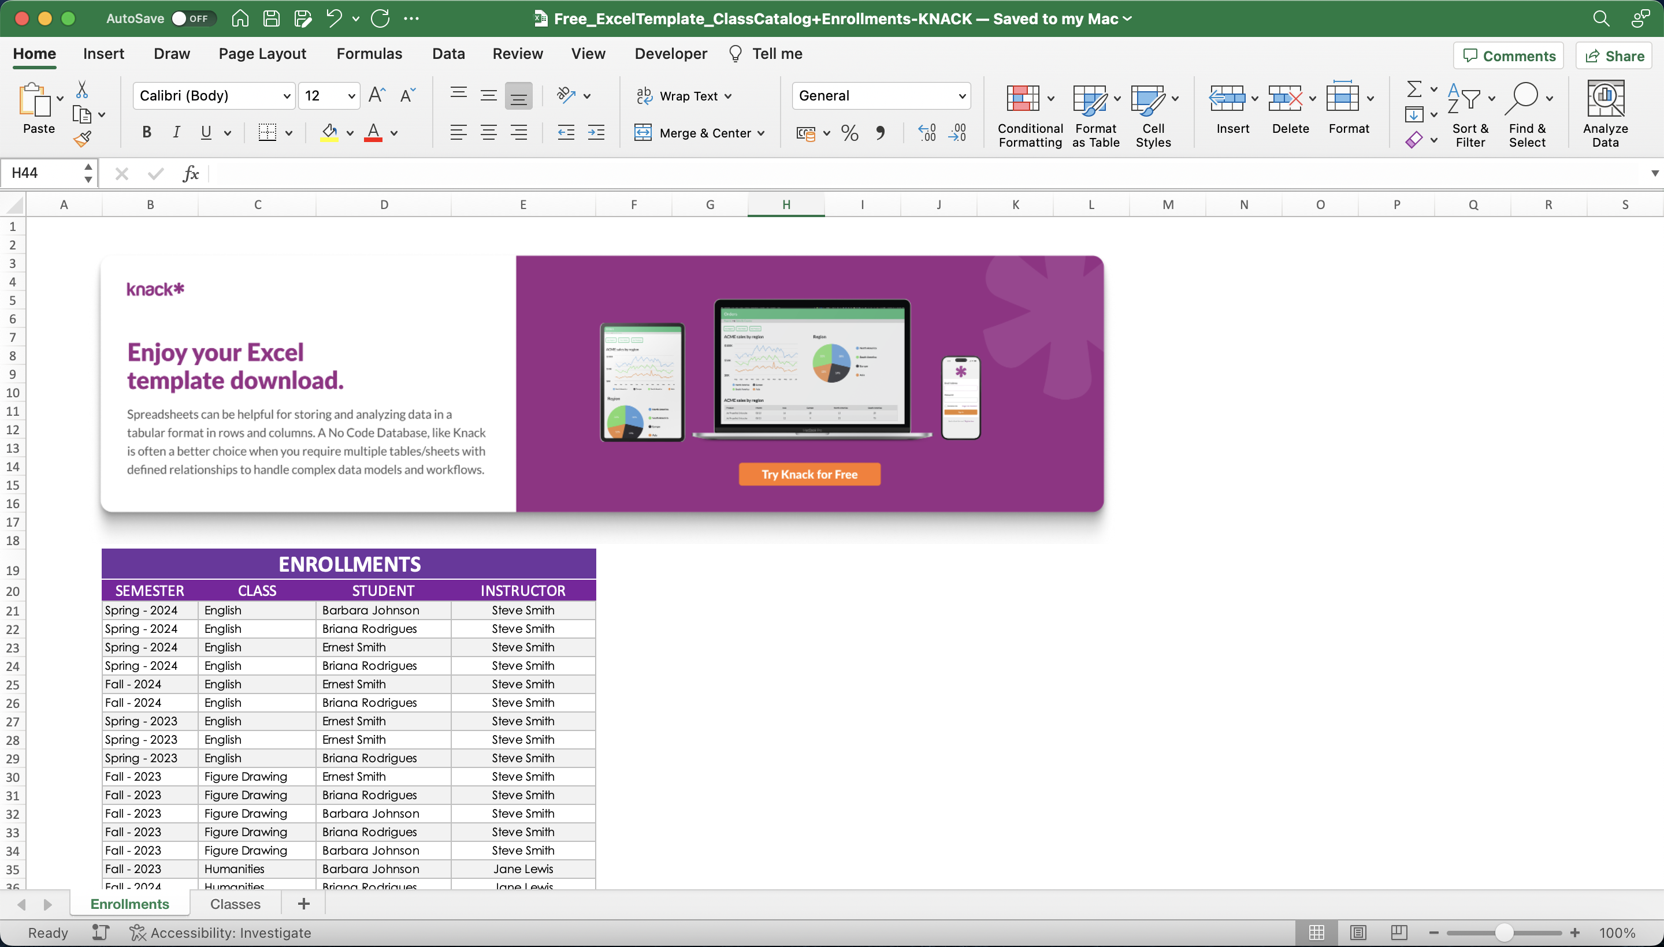Viewport: 1664px width, 947px height.
Task: Click the Wrap Text icon
Action: [x=683, y=96]
